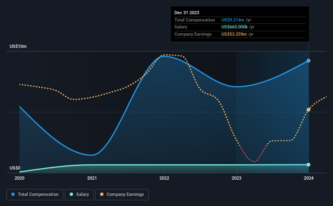The height and width of the screenshot is (206, 333).
Task: Toggle the Salary legend button
Action: coord(79,195)
